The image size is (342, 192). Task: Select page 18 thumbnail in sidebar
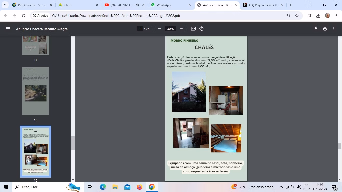click(x=36, y=91)
